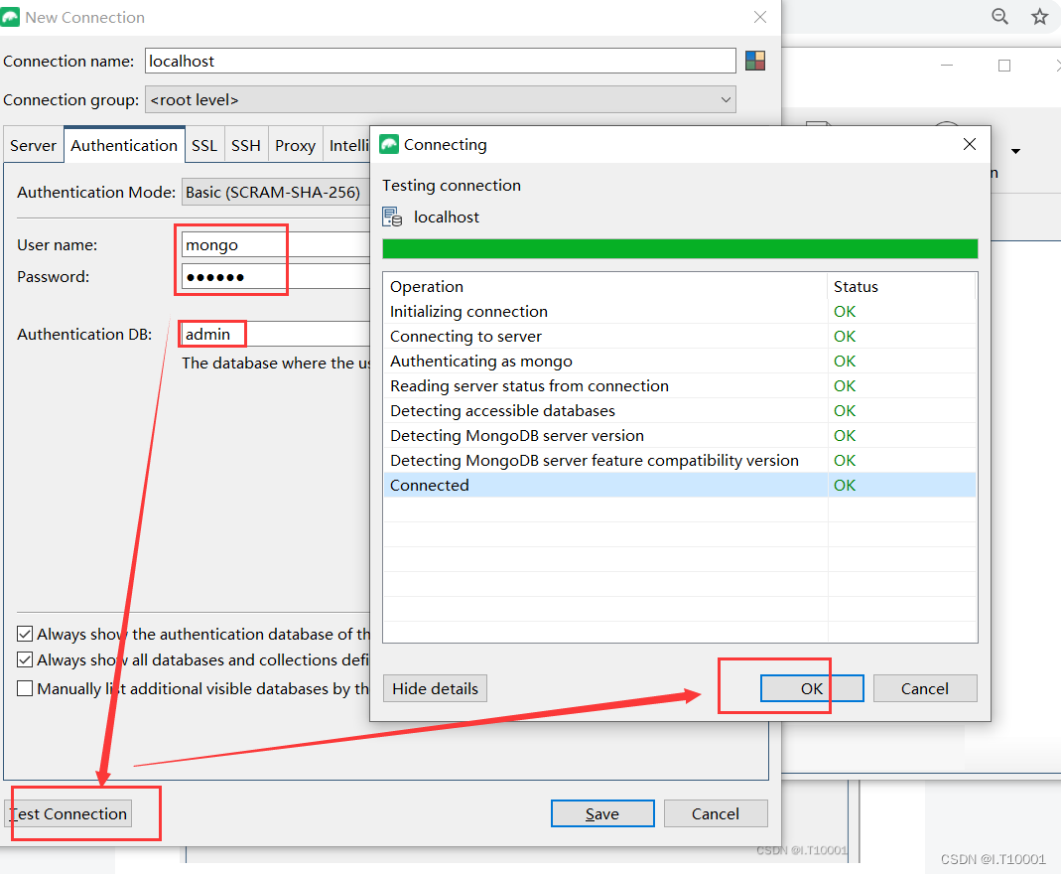Click the green connection progress bar

(x=680, y=247)
